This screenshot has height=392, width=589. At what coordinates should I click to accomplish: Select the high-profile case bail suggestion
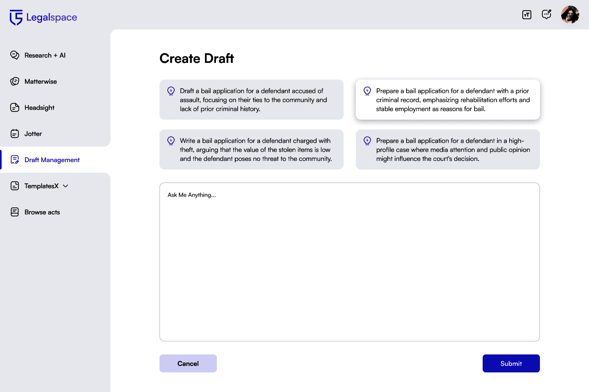coord(448,149)
